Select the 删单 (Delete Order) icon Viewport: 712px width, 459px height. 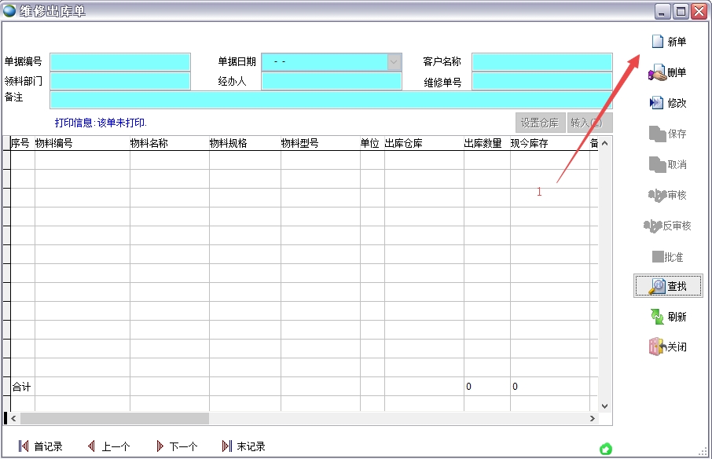click(x=669, y=71)
